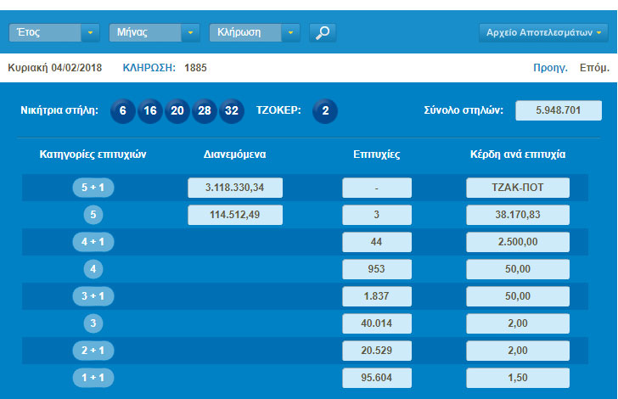This screenshot has width=618, height=399.
Task: Click winning number ball 20
Action: (x=177, y=110)
